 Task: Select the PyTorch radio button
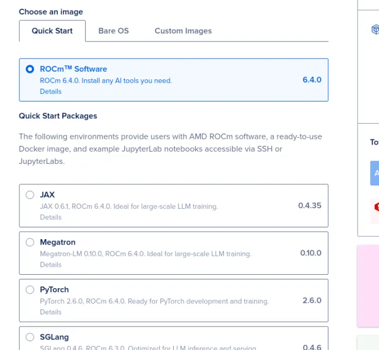pyautogui.click(x=30, y=289)
